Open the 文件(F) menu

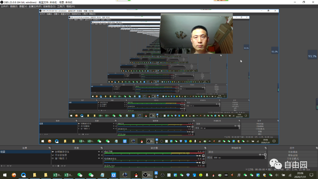click(x=4, y=6)
